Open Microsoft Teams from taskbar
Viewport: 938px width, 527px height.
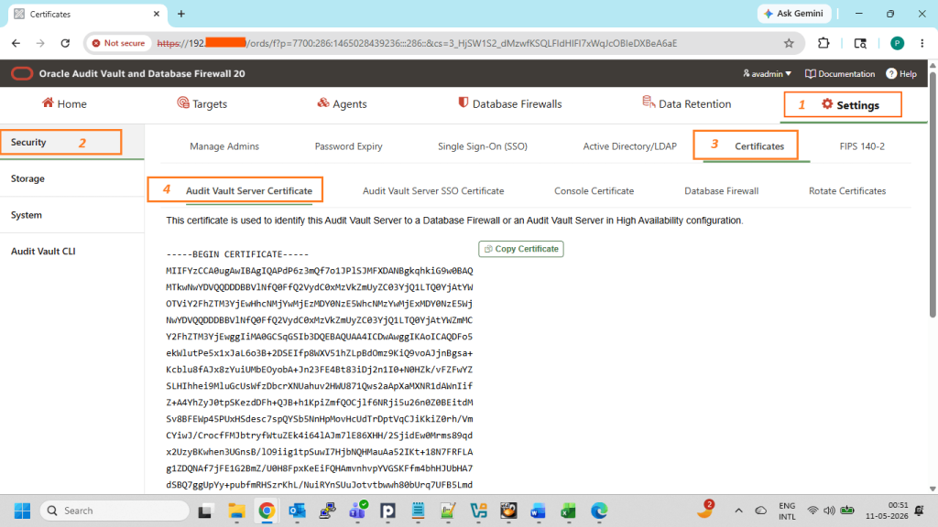[358, 511]
